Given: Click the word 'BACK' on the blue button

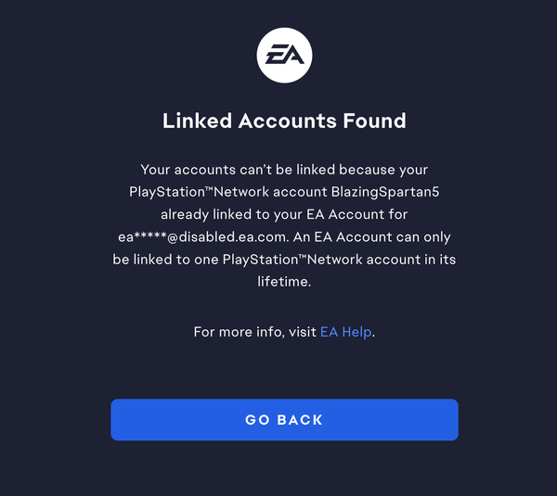Looking at the screenshot, I should (300, 420).
